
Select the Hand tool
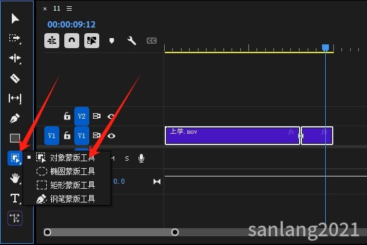(x=15, y=178)
